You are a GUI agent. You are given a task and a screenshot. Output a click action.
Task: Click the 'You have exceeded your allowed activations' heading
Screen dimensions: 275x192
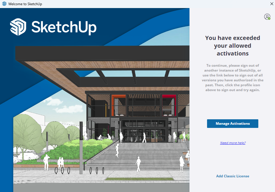(233, 46)
